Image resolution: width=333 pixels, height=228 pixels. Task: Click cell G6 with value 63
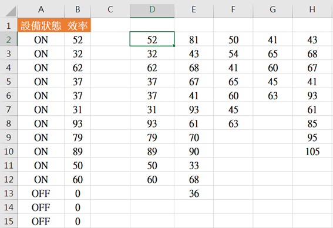pyautogui.click(x=273, y=95)
